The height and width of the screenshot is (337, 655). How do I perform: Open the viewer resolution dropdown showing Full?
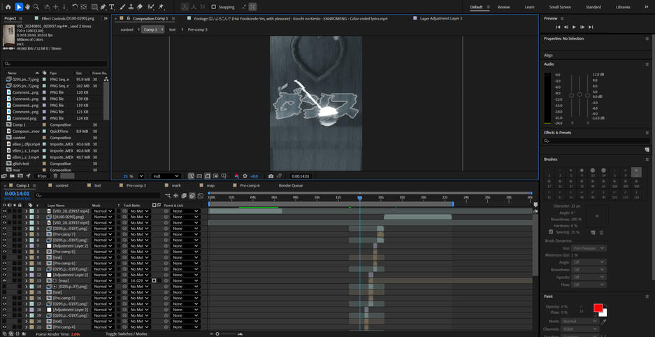click(166, 176)
